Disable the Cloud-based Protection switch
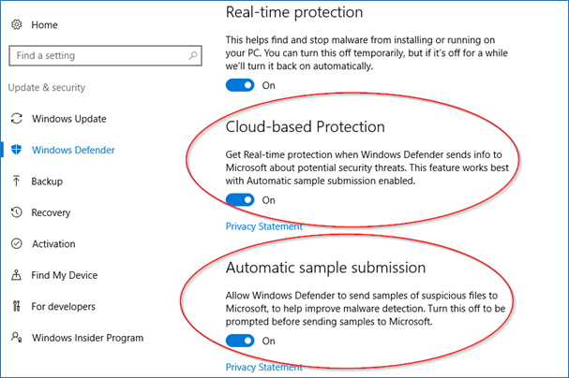 tap(240, 199)
